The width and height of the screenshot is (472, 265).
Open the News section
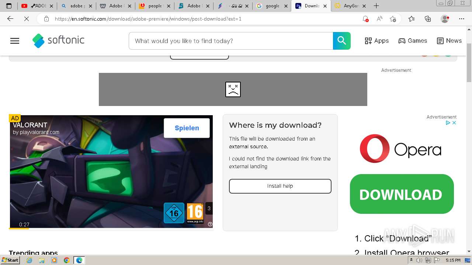(449, 41)
